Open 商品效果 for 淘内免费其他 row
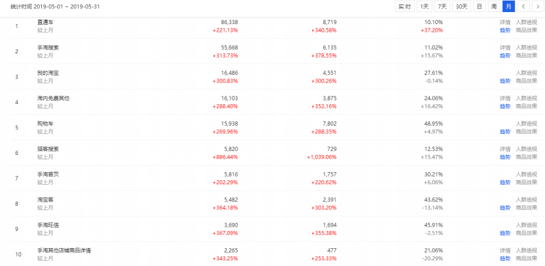The height and width of the screenshot is (266, 545). tap(527, 106)
